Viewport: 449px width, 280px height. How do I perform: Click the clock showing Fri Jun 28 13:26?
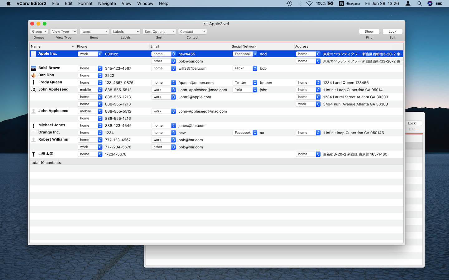point(382,3)
